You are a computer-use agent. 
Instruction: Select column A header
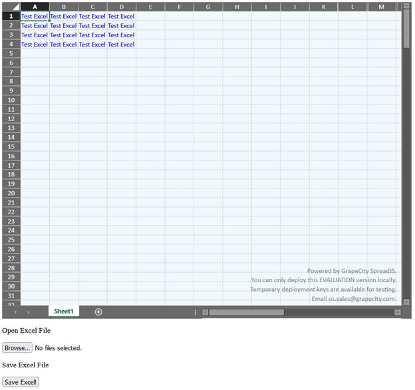(35, 7)
